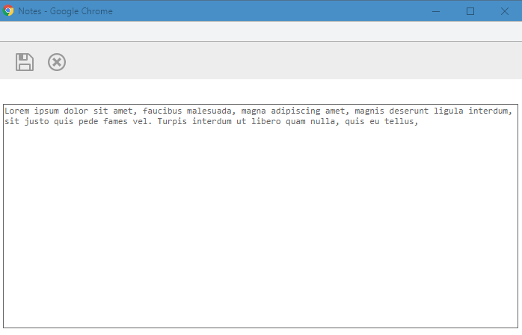Close the Notes window
Viewport: 522px width, 335px height.
(504, 11)
